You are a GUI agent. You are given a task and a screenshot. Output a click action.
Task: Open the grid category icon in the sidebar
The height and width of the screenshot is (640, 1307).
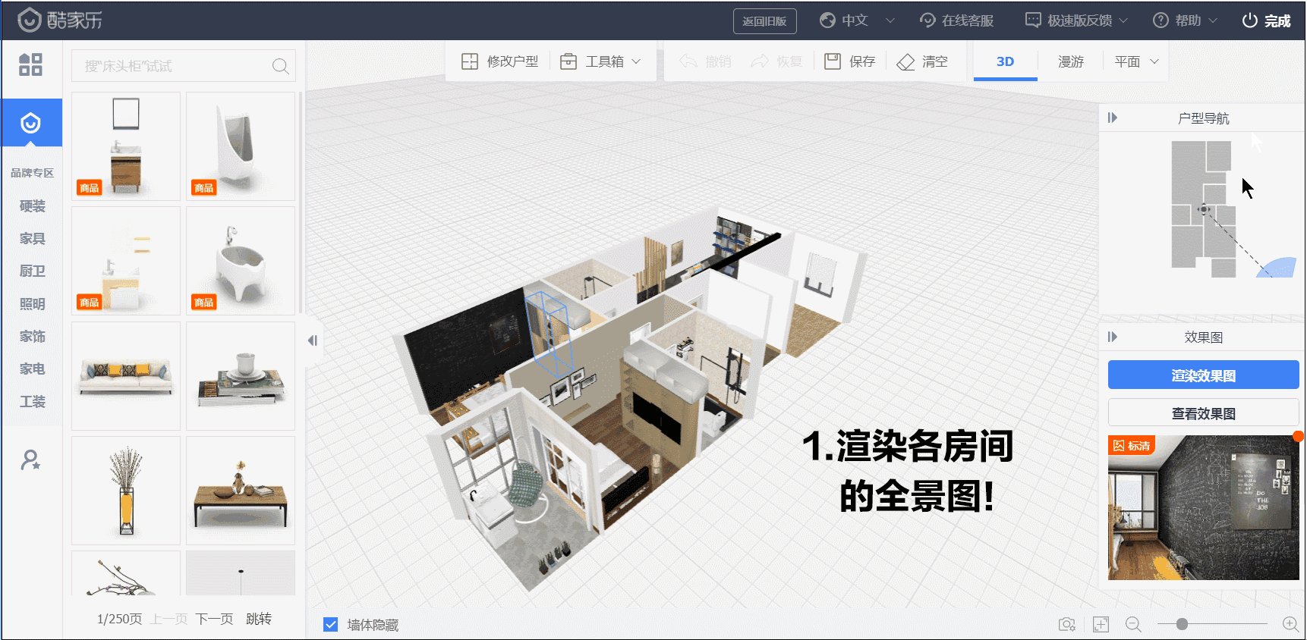point(30,64)
